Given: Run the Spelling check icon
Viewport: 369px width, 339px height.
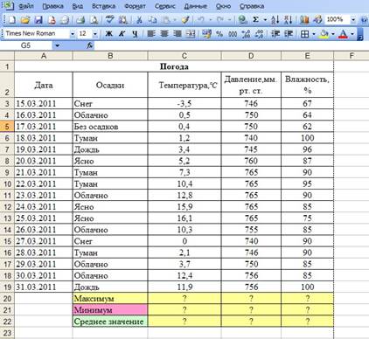Looking at the screenshot, I should (110, 20).
